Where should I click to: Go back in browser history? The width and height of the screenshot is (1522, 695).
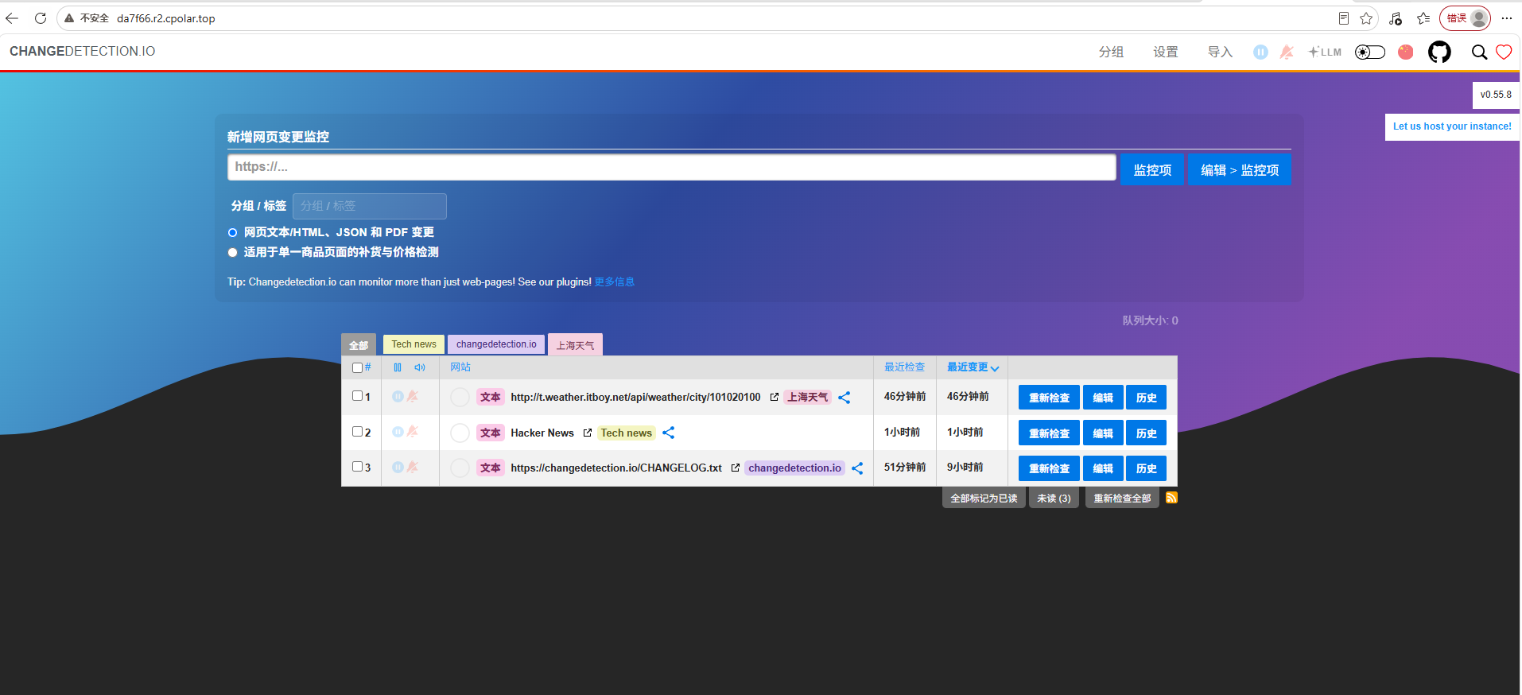tap(12, 18)
